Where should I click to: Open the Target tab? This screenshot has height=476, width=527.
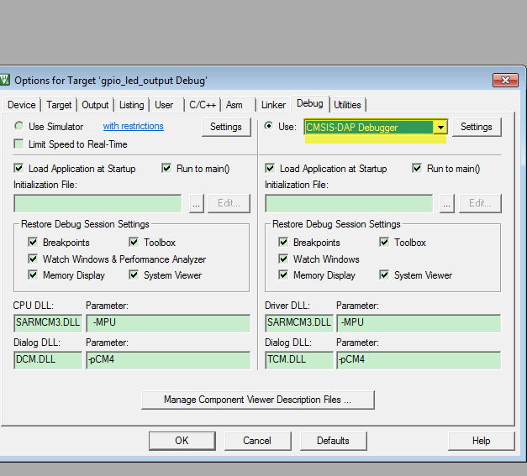click(59, 105)
